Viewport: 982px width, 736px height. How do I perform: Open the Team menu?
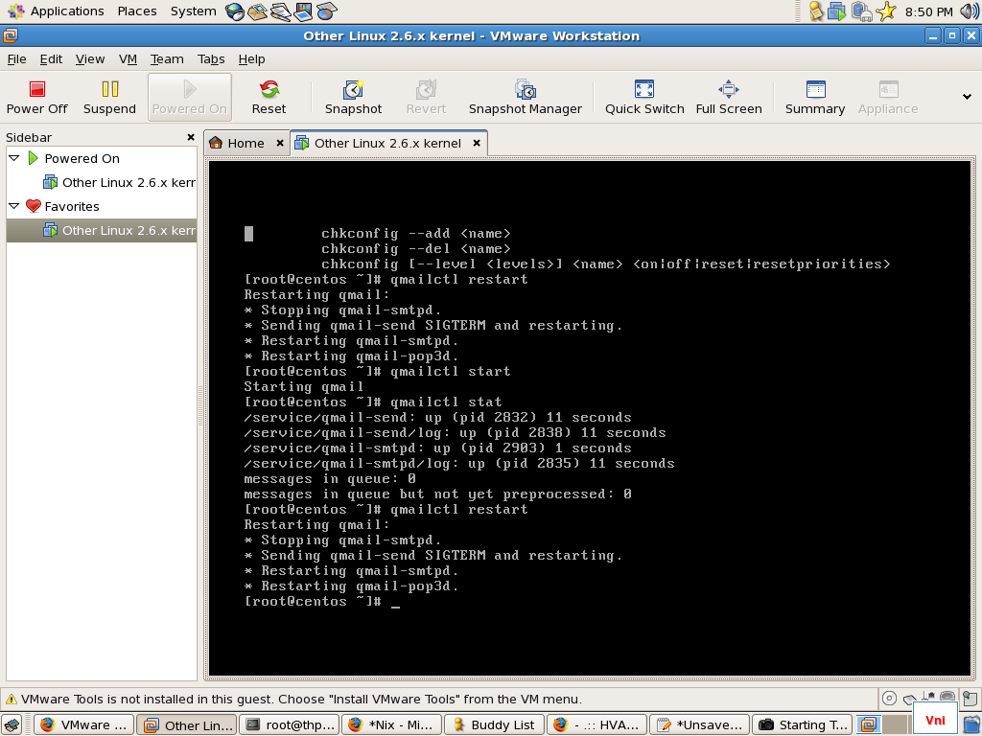pyautogui.click(x=167, y=58)
